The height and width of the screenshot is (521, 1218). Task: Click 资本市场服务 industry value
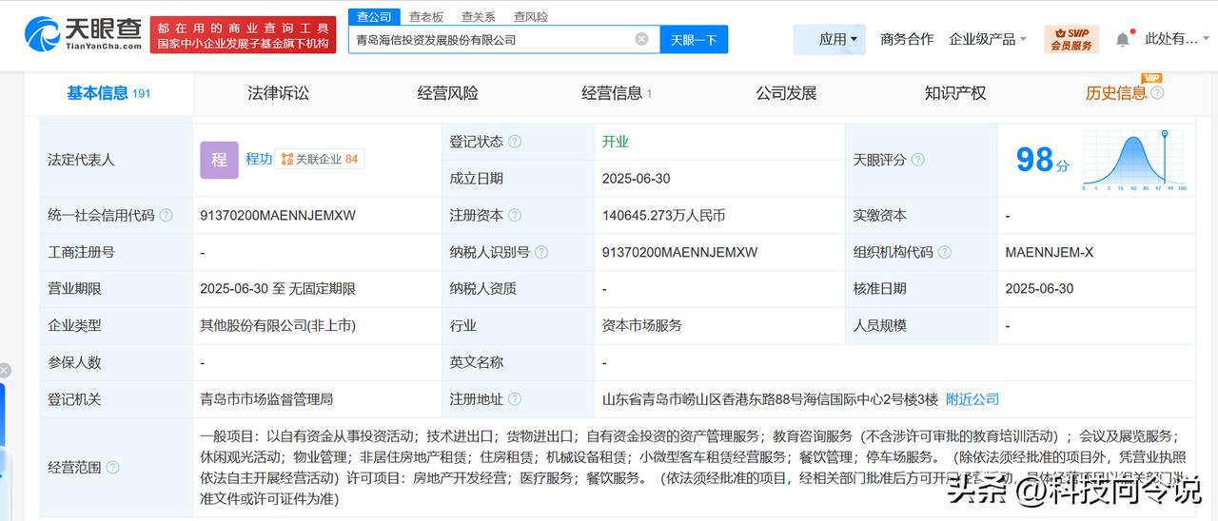(x=642, y=325)
